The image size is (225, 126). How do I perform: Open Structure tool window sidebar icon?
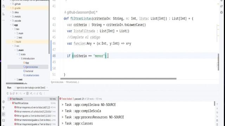[4, 14]
